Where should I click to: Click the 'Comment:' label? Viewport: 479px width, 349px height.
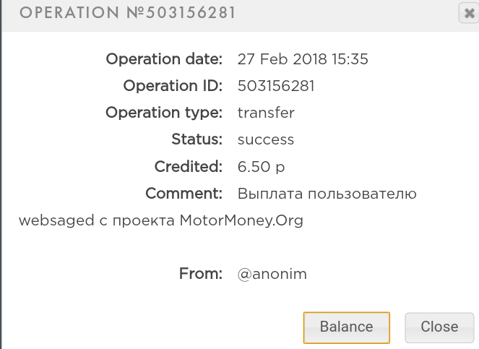(x=184, y=194)
